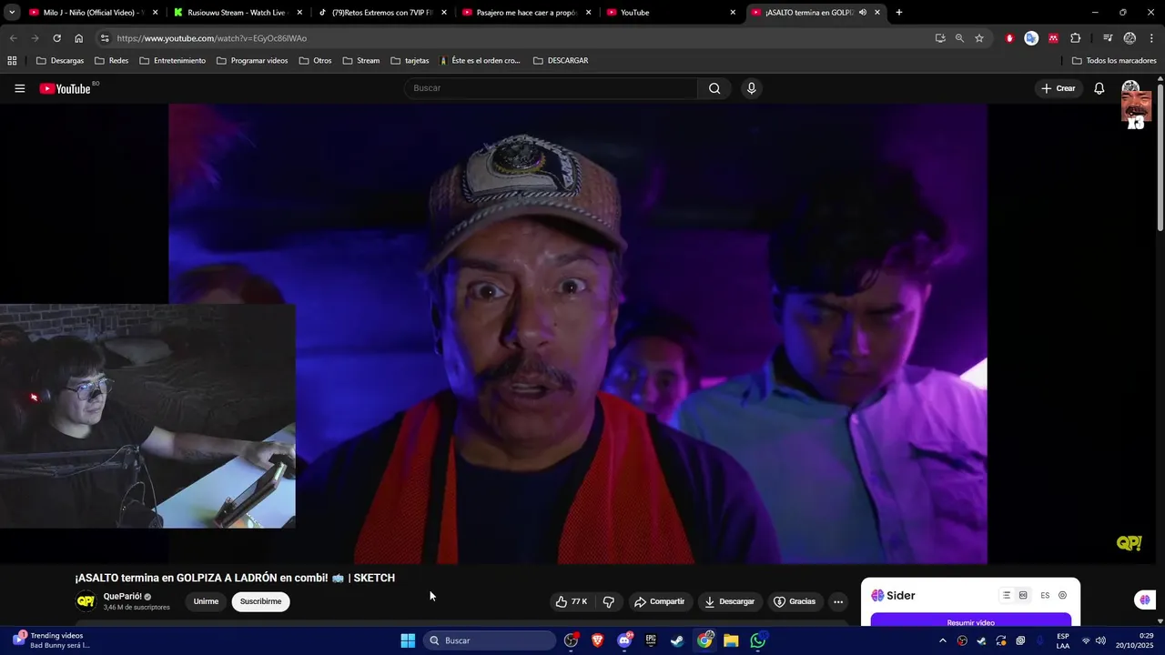The width and height of the screenshot is (1165, 655).
Task: Click the Gracias thanks button
Action: pos(795,601)
